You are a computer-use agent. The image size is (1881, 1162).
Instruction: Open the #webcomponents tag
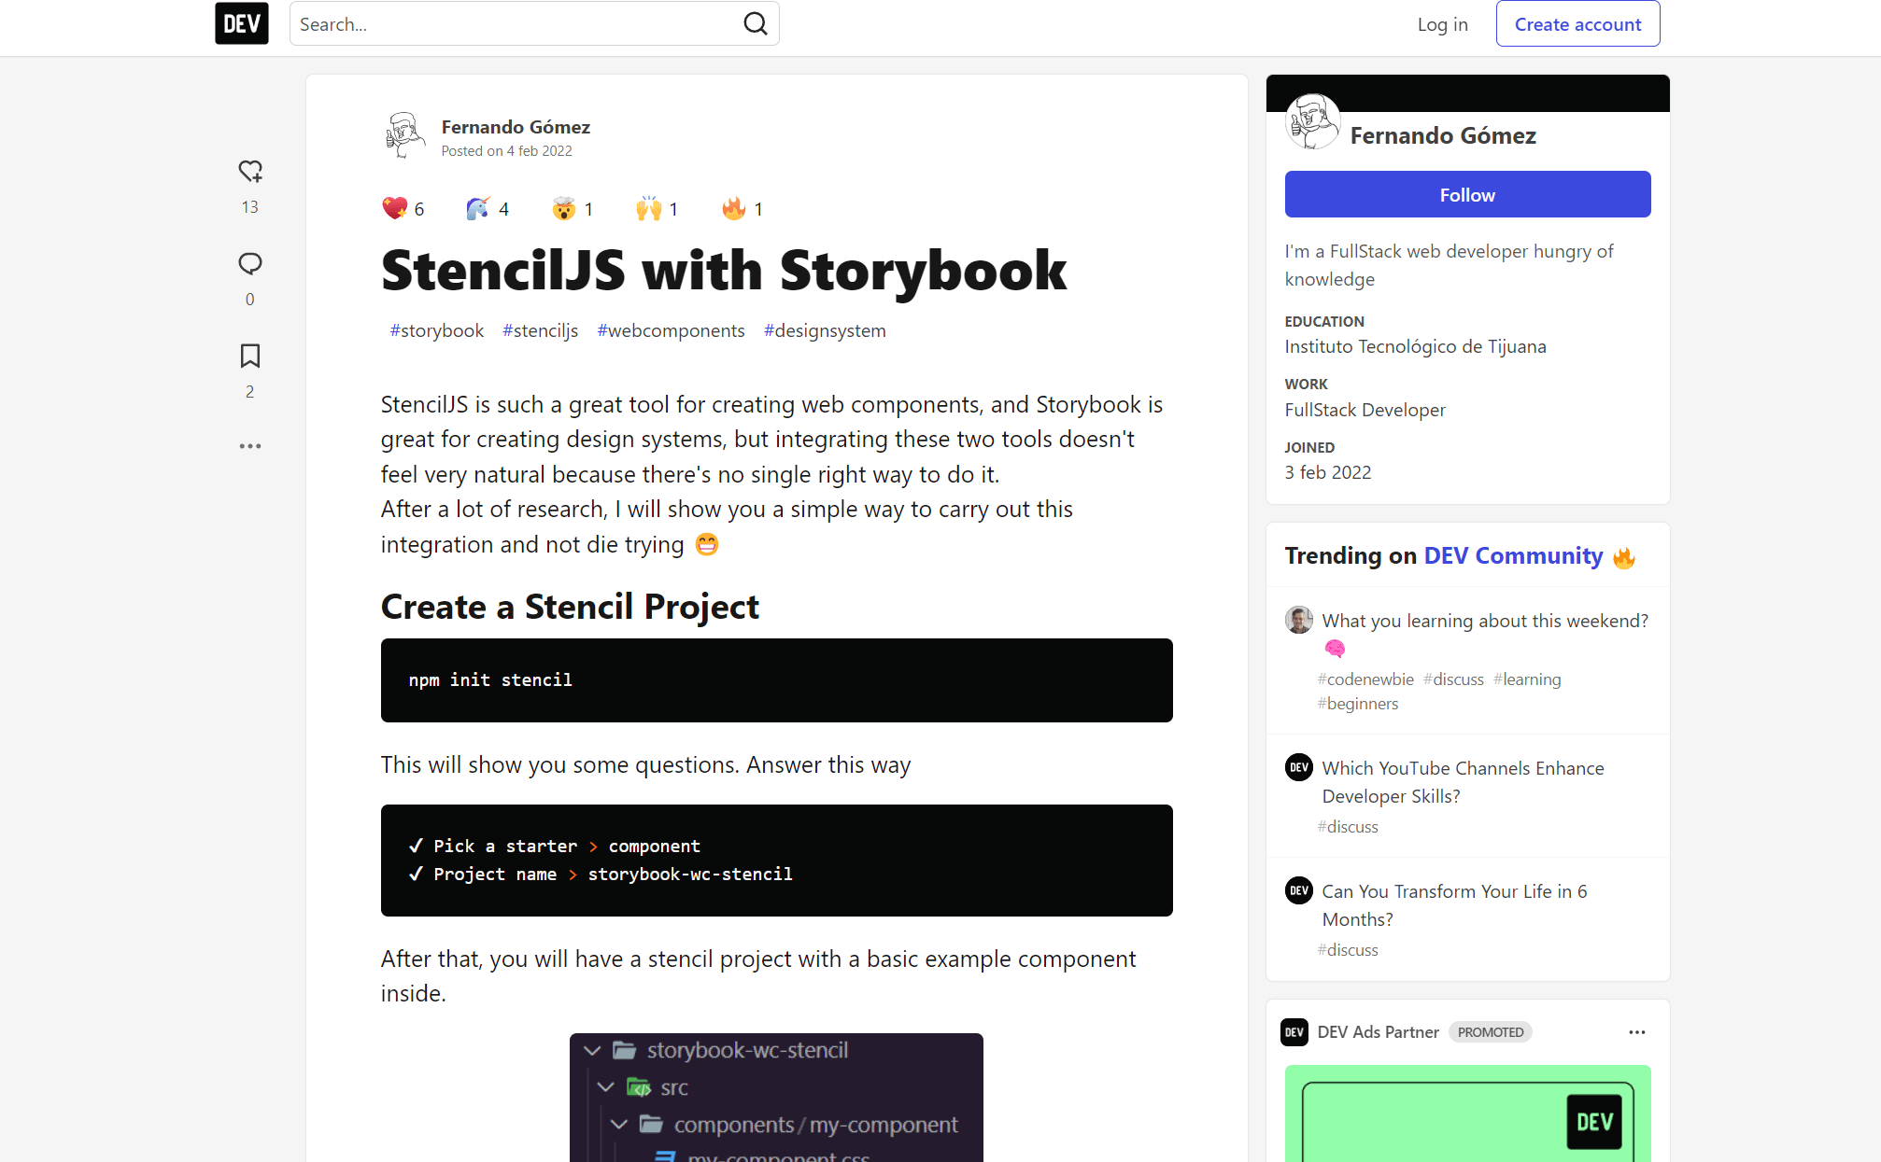pyautogui.click(x=671, y=330)
